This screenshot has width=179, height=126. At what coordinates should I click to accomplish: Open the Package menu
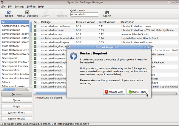point(19,7)
